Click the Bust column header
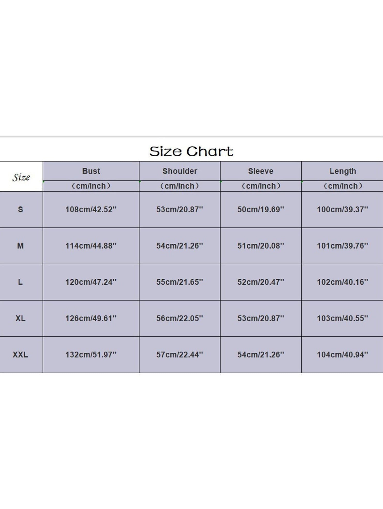The image size is (383, 509). point(91,171)
